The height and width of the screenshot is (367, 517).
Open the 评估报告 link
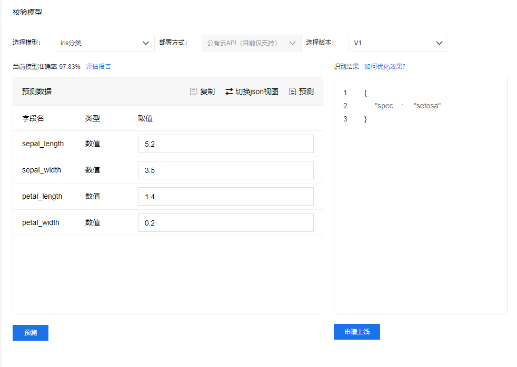98,66
